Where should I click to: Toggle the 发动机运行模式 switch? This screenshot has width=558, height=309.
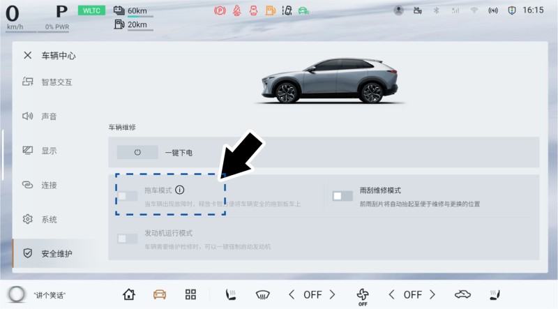128,239
